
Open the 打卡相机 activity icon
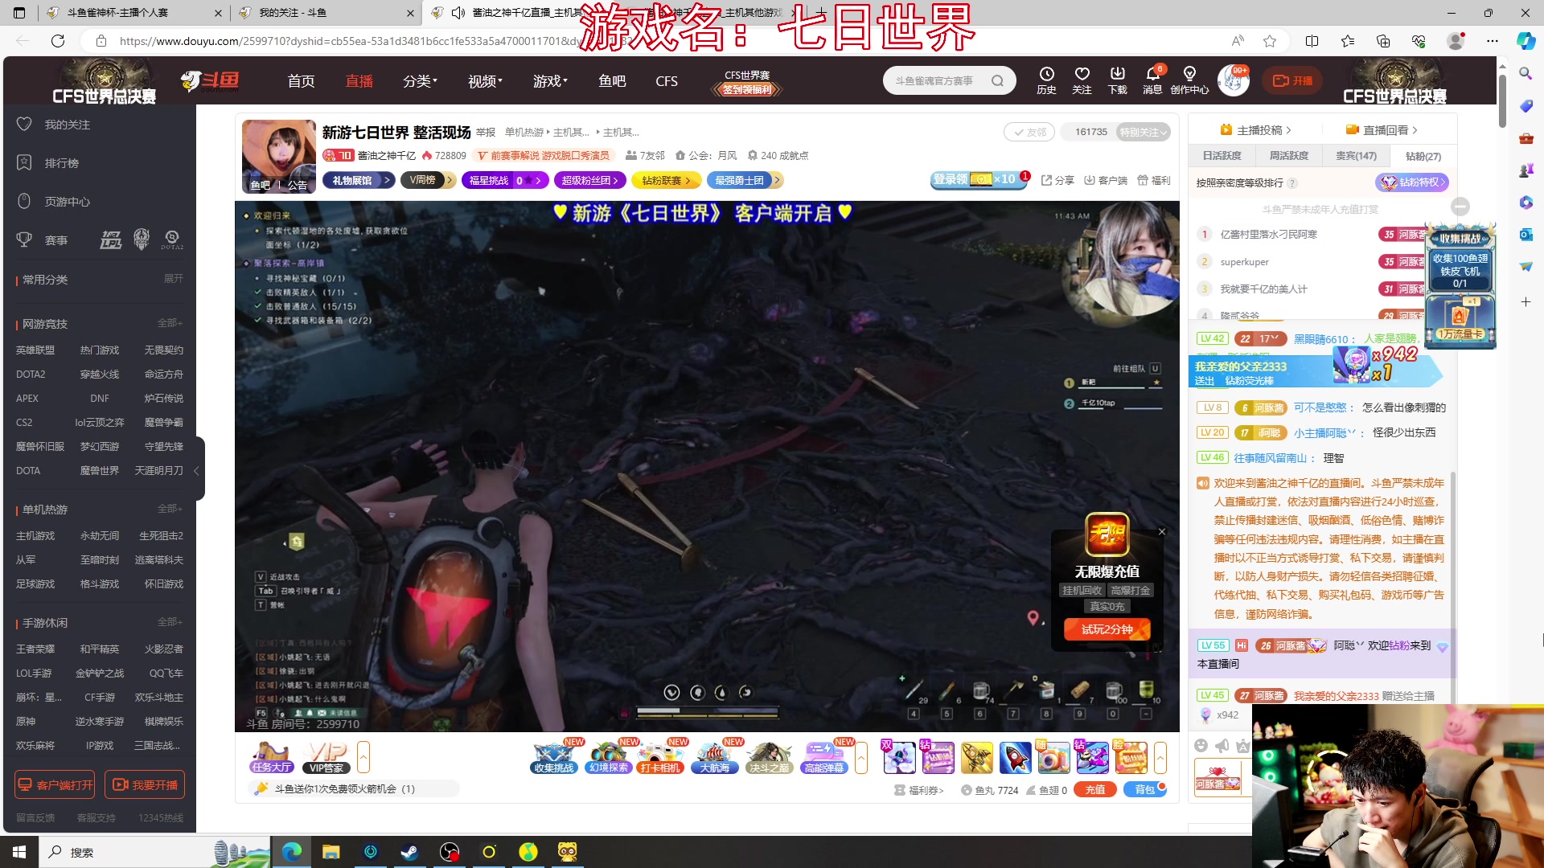coord(660,757)
